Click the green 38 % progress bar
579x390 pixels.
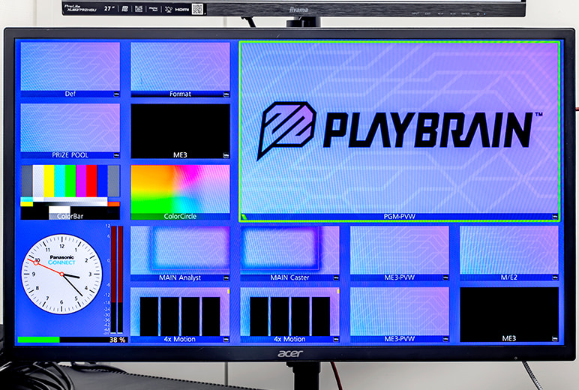pos(38,340)
